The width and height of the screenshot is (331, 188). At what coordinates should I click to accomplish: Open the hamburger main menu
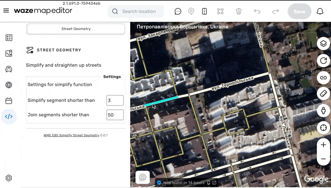click(x=6, y=11)
